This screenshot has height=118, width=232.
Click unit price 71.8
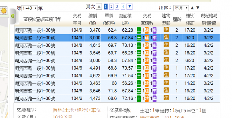pyautogui.click(x=112, y=91)
